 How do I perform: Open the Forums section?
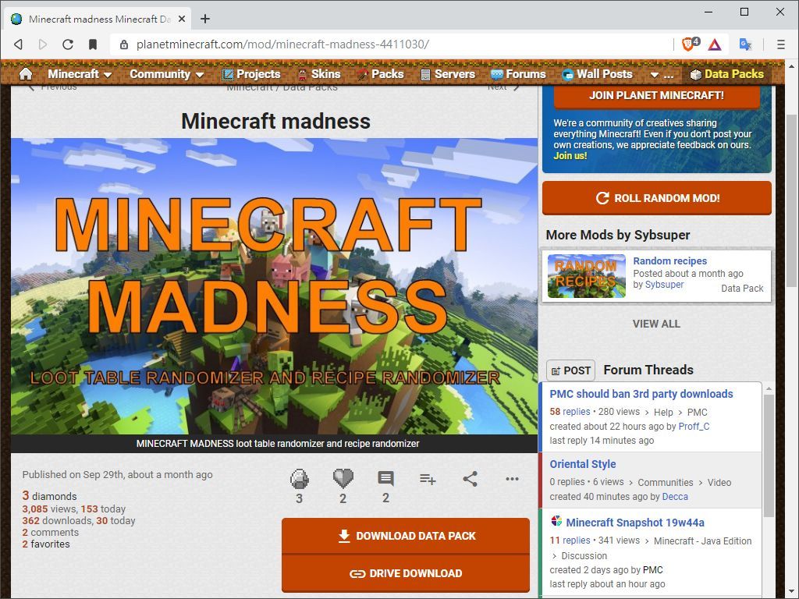pos(518,74)
